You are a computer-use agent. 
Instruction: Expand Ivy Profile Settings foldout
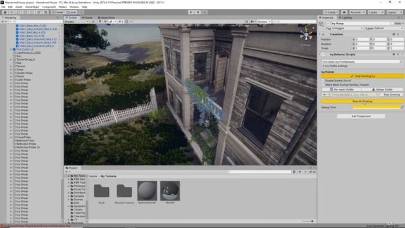pos(323,66)
